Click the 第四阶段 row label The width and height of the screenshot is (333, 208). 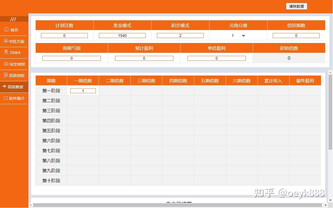[x=51, y=121]
